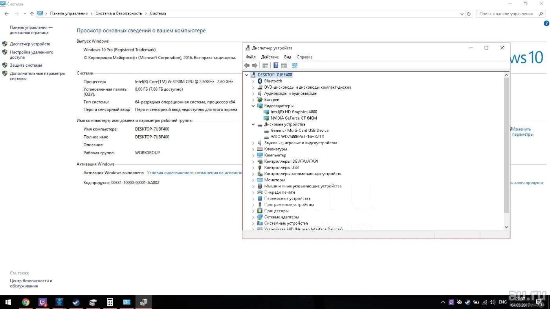Open Google Chrome from the taskbar
This screenshot has height=309, width=550.
tap(26, 302)
